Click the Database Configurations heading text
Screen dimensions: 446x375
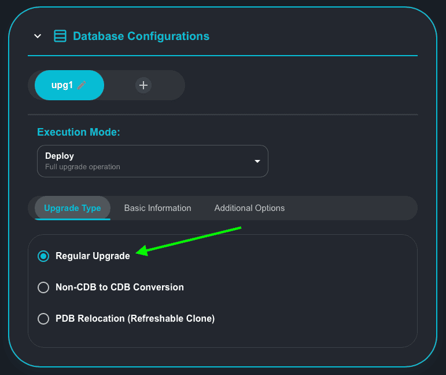141,36
